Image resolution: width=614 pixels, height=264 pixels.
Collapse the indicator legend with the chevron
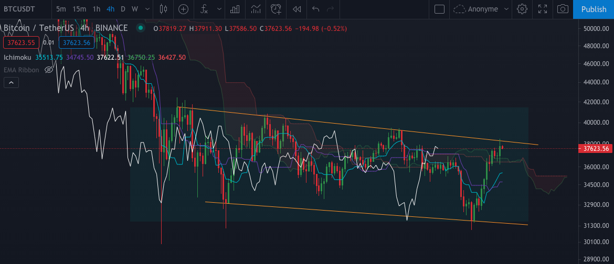point(11,83)
